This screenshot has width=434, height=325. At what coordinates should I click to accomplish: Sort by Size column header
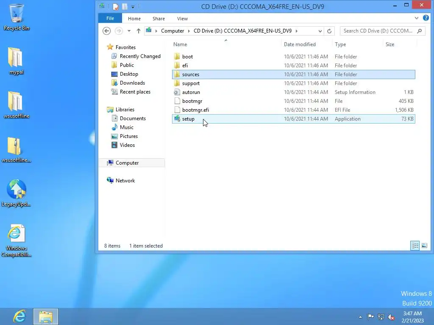click(390, 44)
